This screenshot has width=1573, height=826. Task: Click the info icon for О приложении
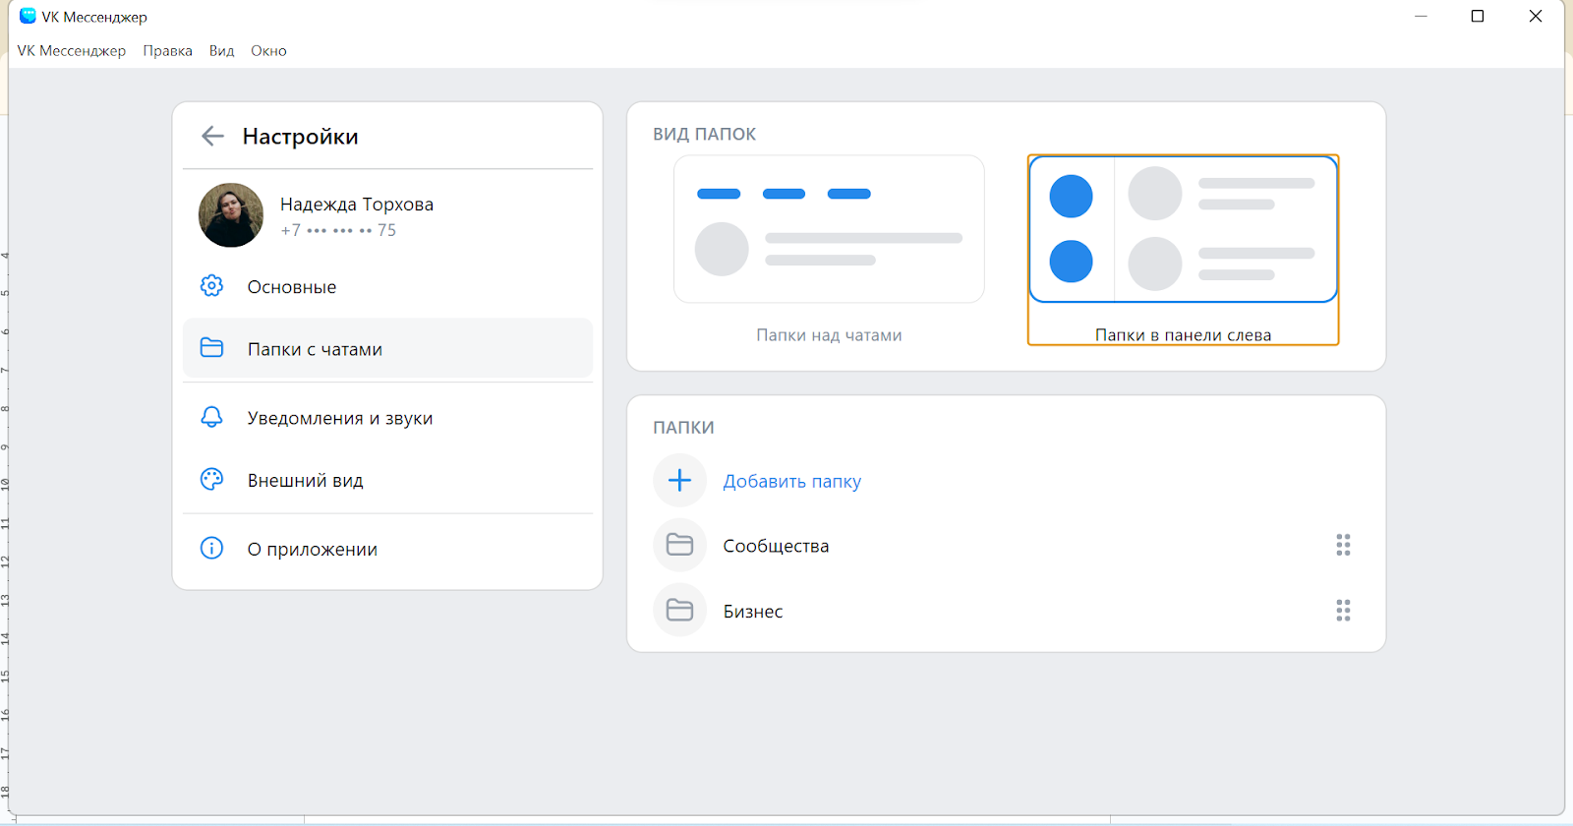tap(211, 549)
